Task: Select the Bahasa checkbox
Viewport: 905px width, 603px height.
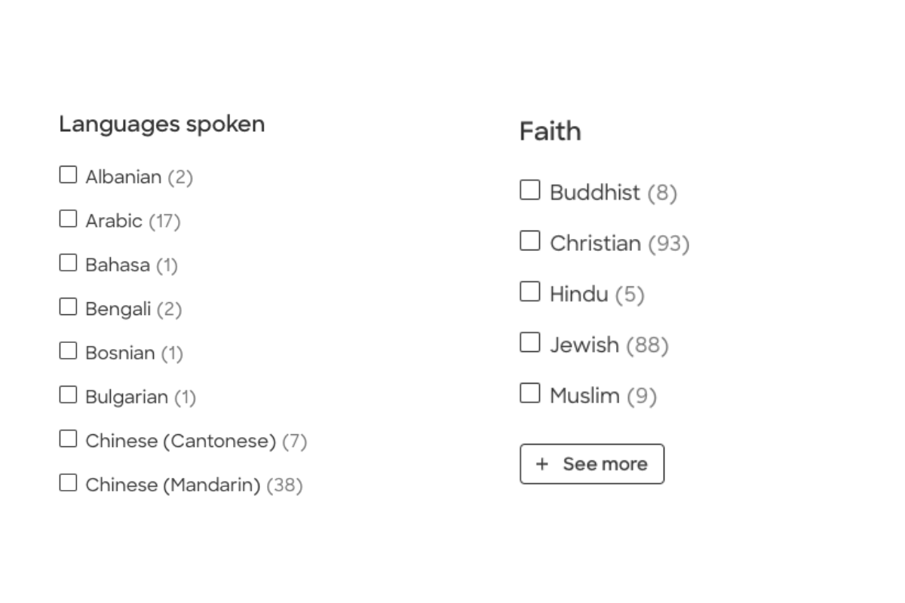Action: point(68,262)
